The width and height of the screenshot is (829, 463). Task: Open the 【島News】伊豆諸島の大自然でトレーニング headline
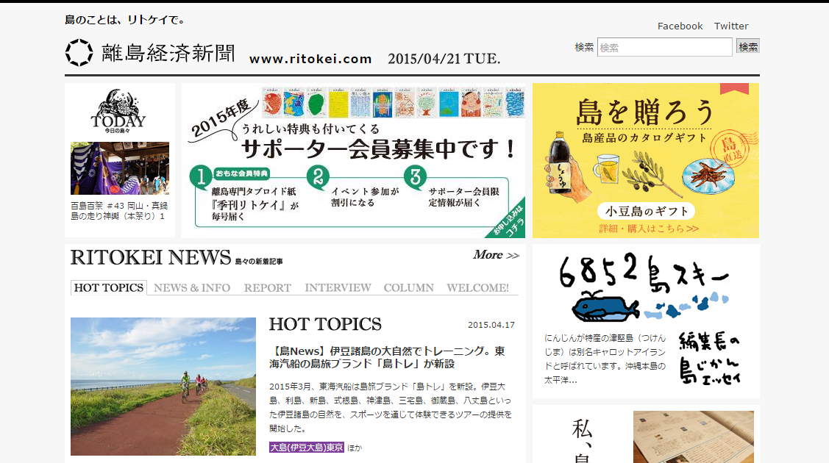[387, 357]
